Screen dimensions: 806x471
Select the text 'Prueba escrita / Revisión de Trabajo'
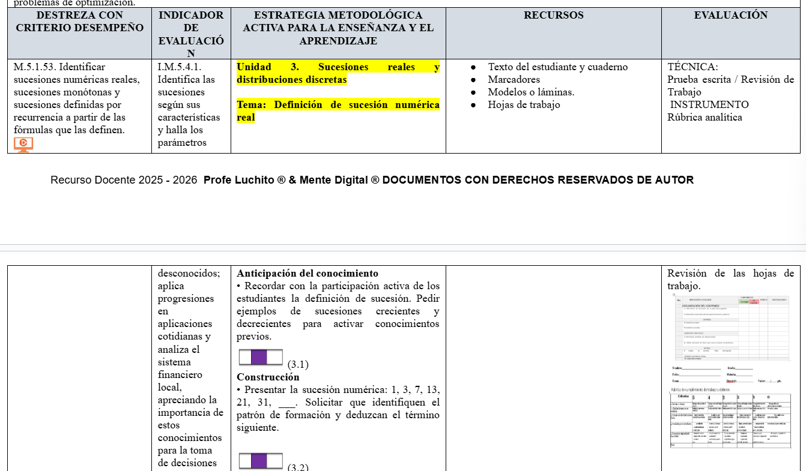coord(730,86)
